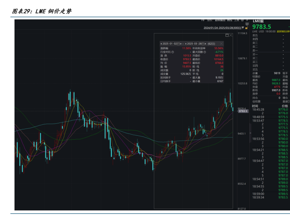Viewport: 290px width, 215px height.
Task: Click the 最大回撤 value -4.71%
Action: tap(219, 52)
